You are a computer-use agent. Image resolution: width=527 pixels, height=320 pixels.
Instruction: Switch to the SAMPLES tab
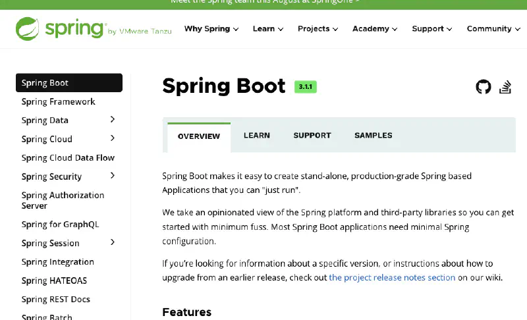click(x=374, y=136)
